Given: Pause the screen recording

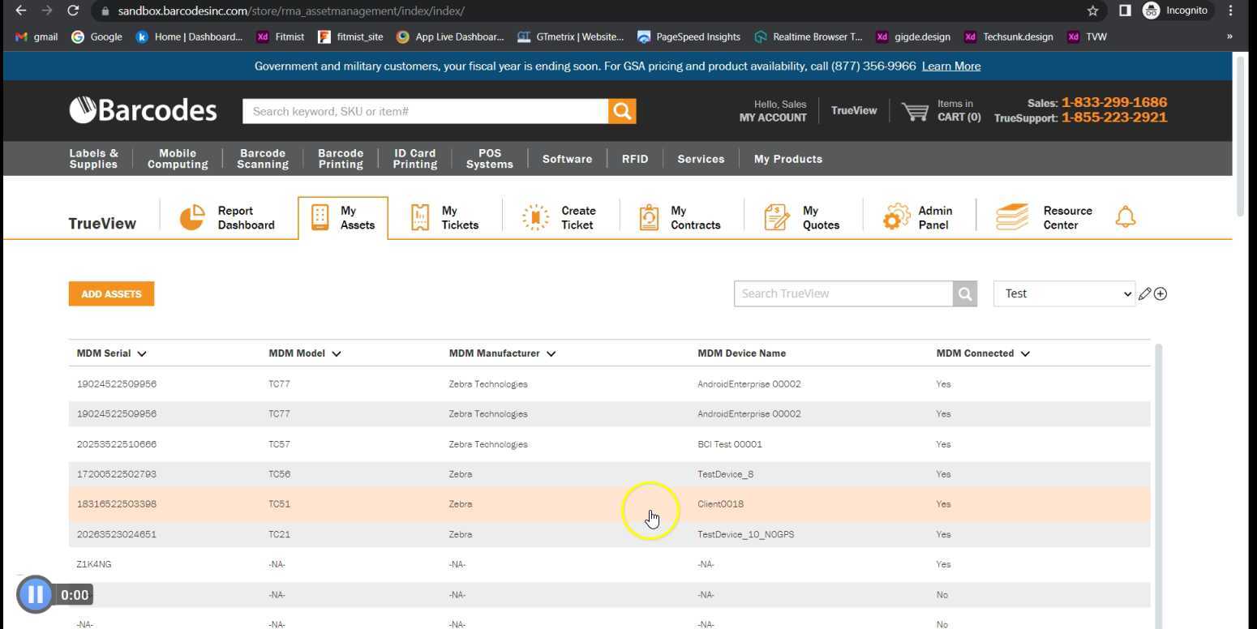Looking at the screenshot, I should pos(35,595).
